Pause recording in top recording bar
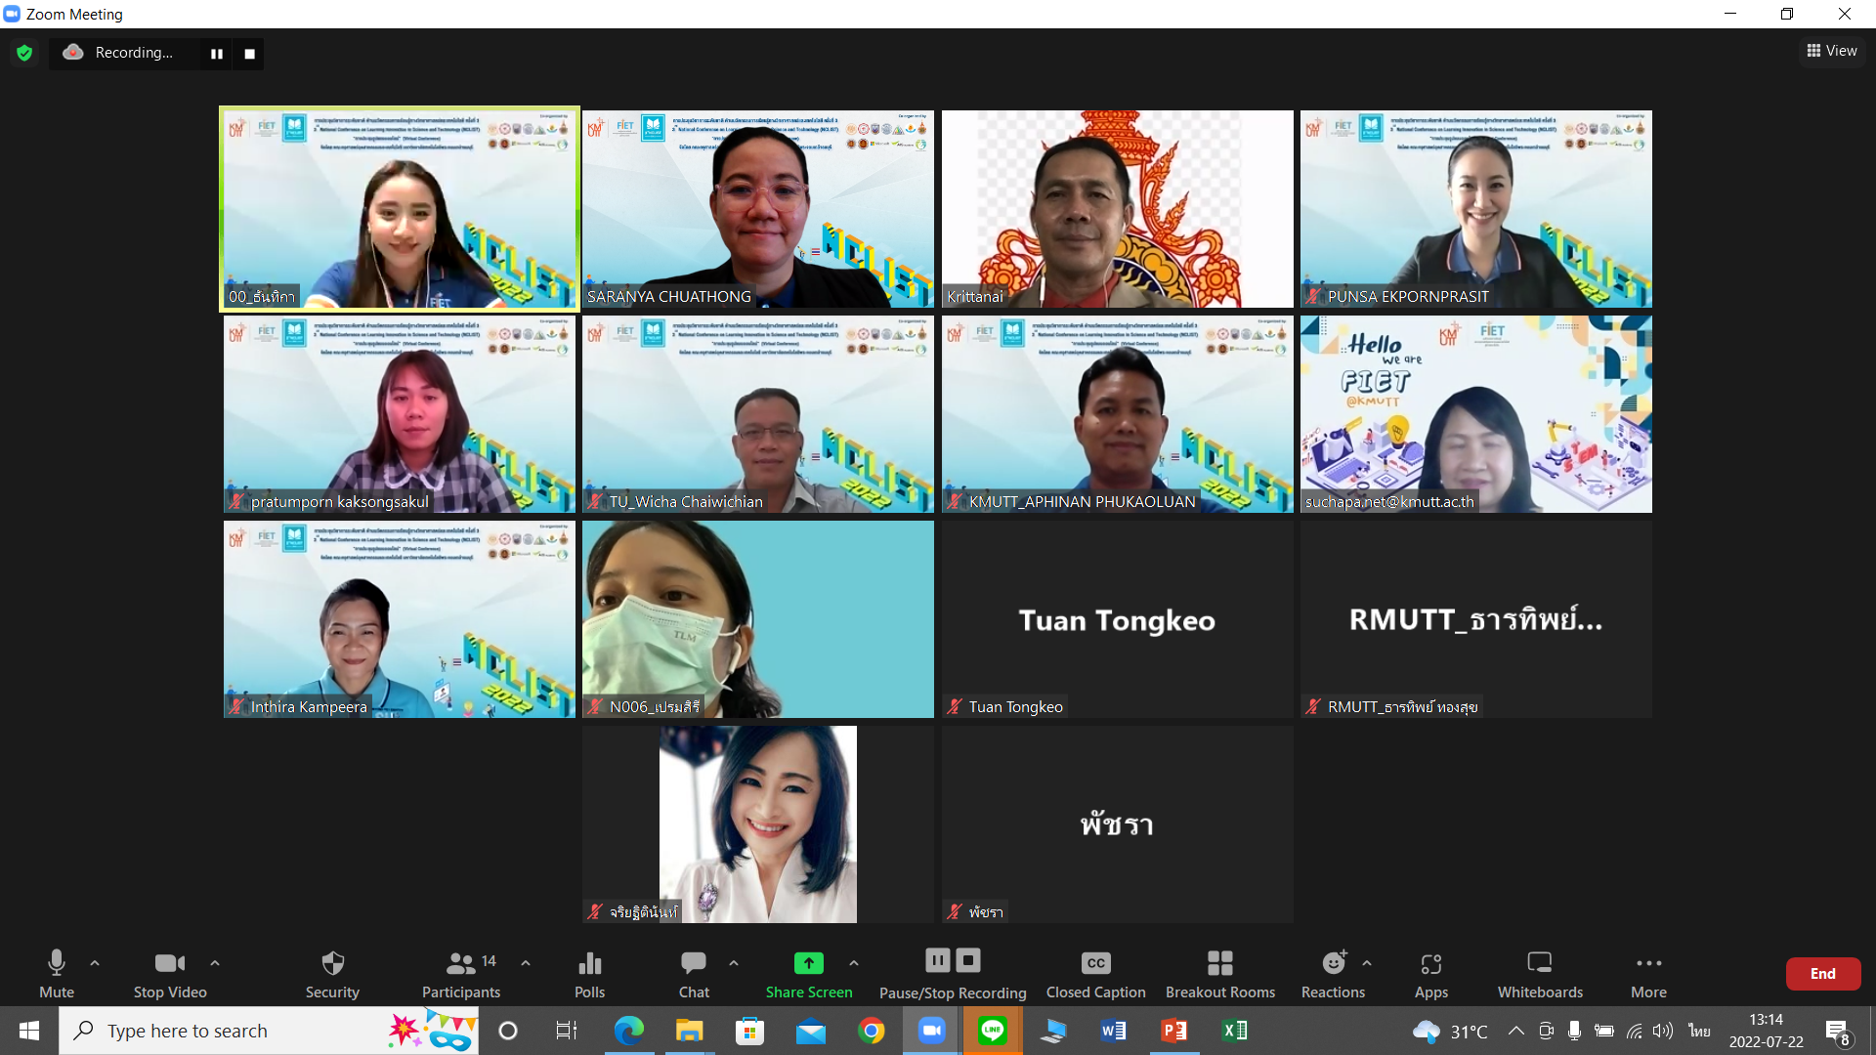Screen dimensions: 1876x1055 coord(216,54)
